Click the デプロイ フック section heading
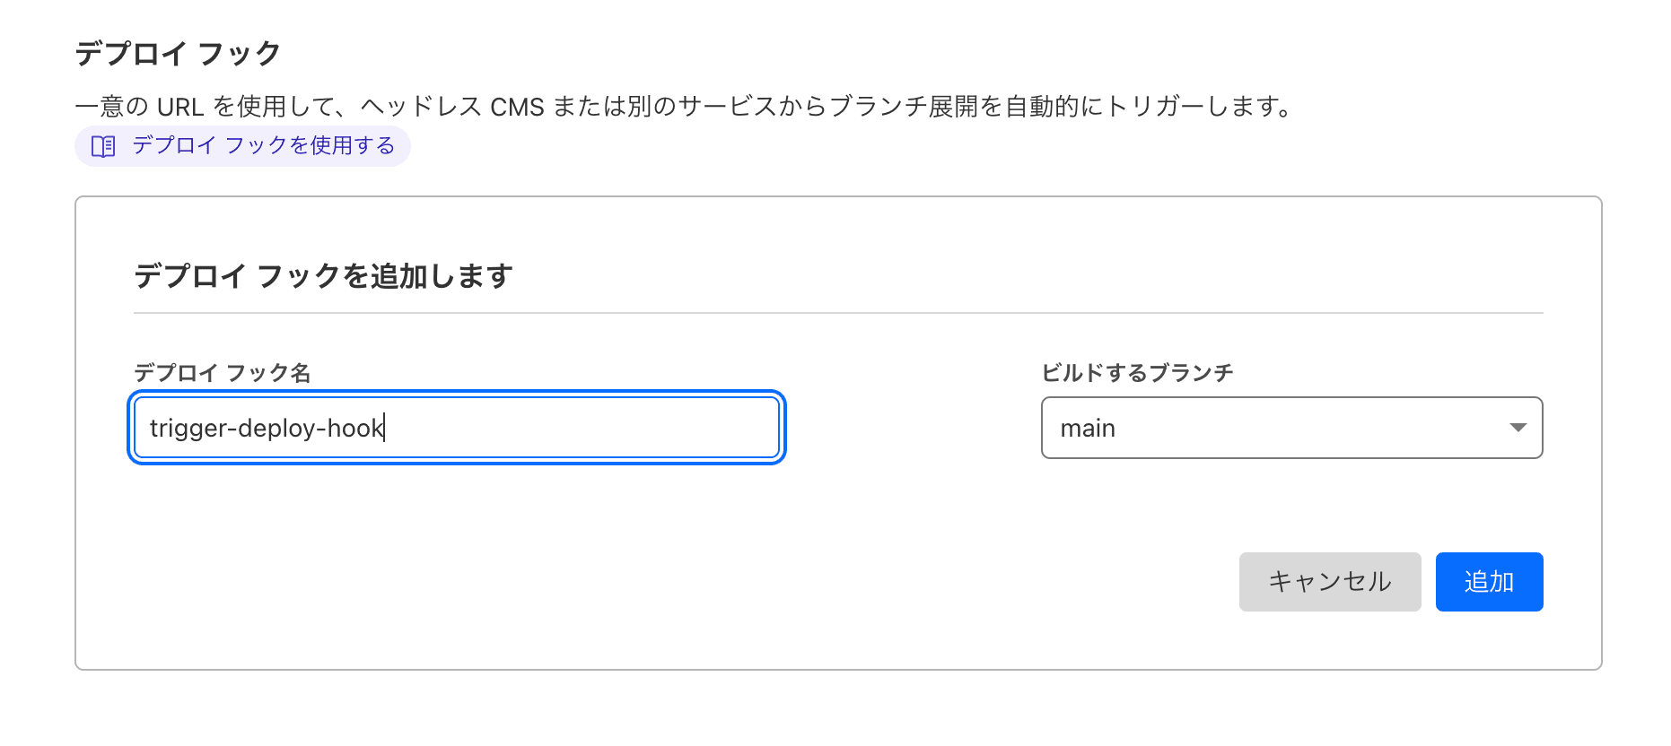 tap(175, 52)
